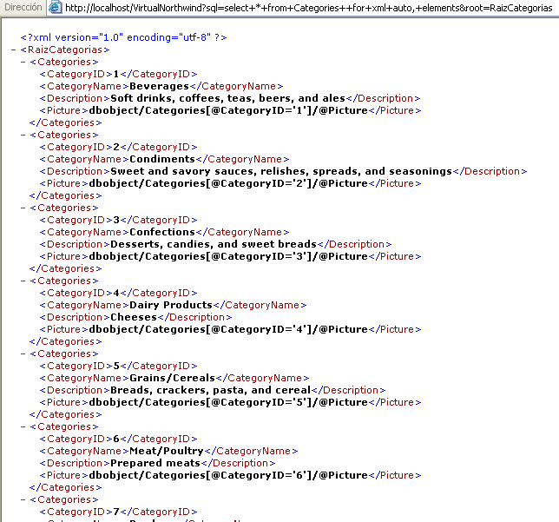Click the Grains/Cereals category name
Screen dimensions: 559x522
[172, 378]
